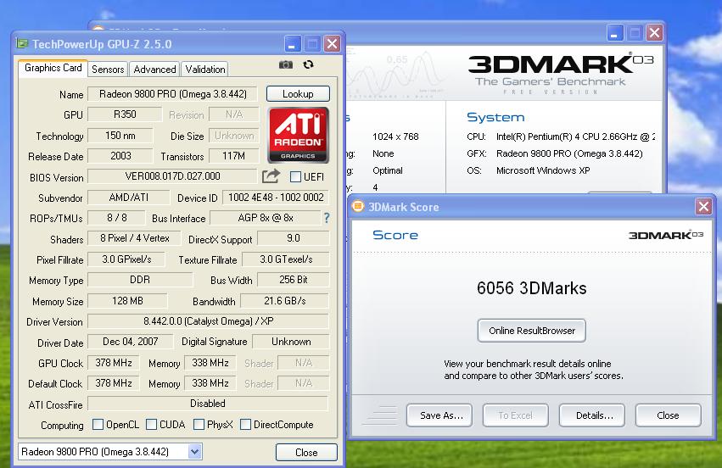Open the Bus Interface question mark help

point(327,218)
